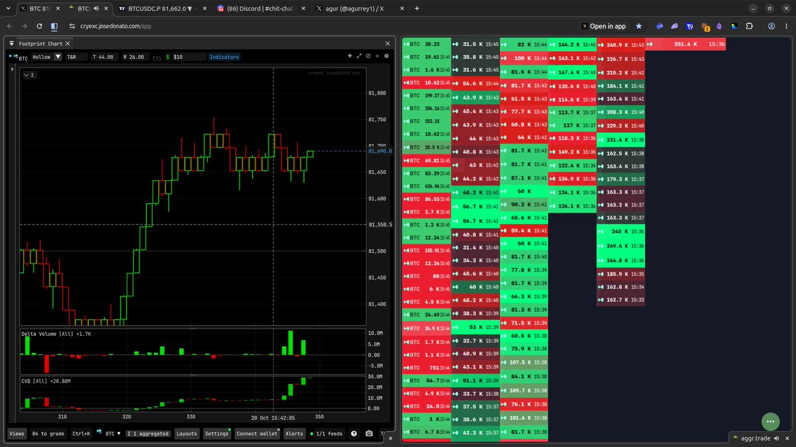Open the Layouts menu

click(187, 434)
